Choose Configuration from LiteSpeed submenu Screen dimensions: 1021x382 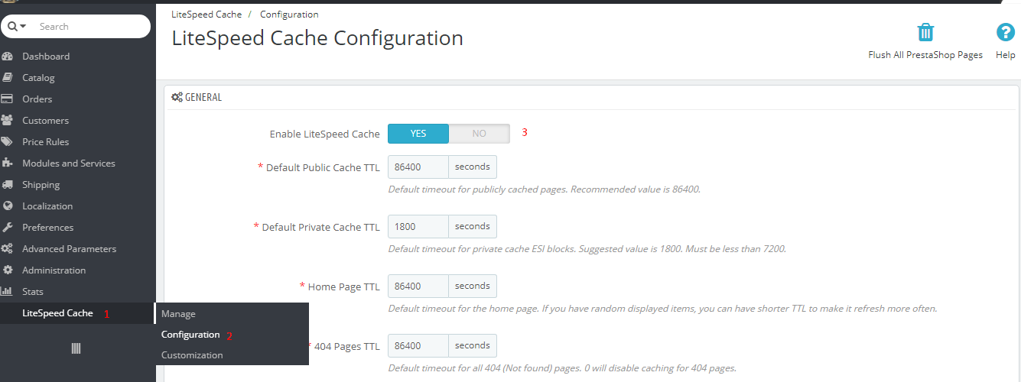(190, 335)
